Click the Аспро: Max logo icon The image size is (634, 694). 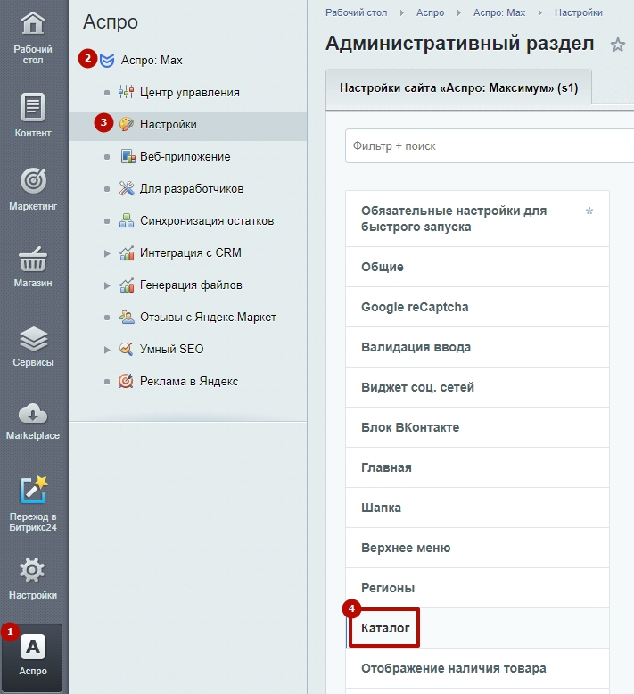pyautogui.click(x=107, y=60)
